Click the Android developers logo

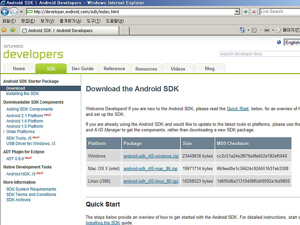point(33,52)
